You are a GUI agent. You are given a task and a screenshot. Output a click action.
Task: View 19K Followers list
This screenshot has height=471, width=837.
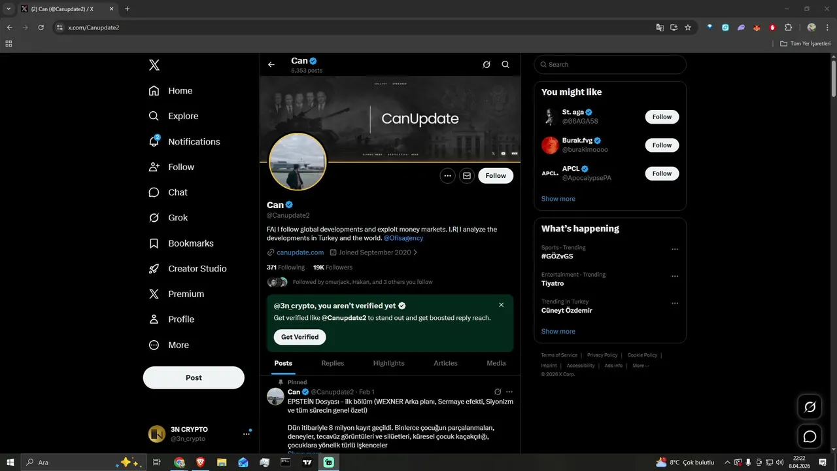tap(333, 267)
